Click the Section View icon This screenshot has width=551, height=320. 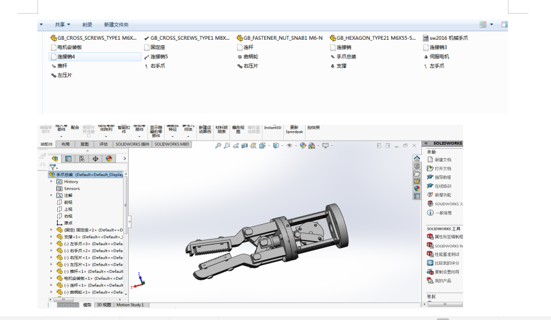tap(244, 146)
